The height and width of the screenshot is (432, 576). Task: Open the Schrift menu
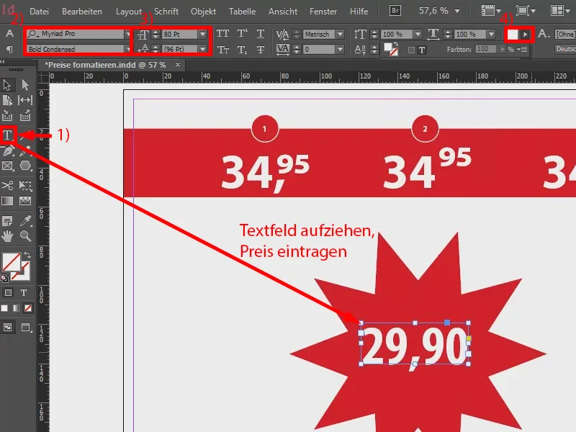[x=166, y=12]
